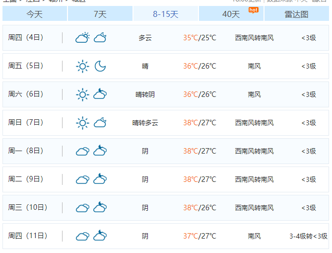
Task: Select the date label 周一（8日）
Action: (x=26, y=151)
